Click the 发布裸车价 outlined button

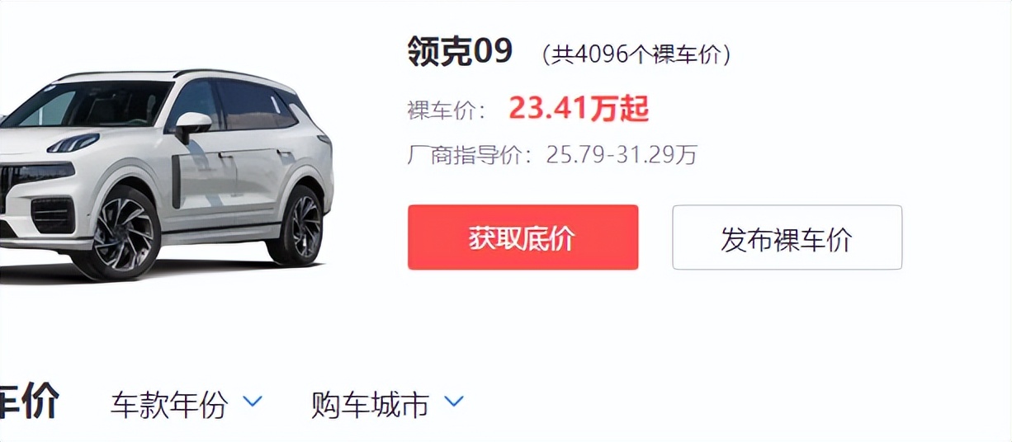(787, 237)
